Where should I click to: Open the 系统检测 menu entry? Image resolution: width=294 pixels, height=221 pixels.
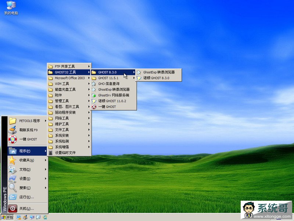point(69,141)
